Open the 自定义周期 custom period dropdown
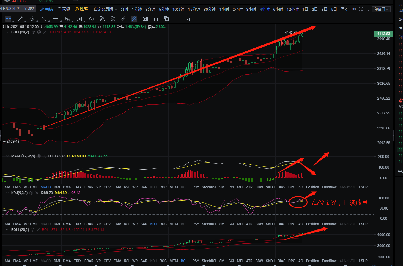This screenshot has height=266, width=403. (105, 9)
